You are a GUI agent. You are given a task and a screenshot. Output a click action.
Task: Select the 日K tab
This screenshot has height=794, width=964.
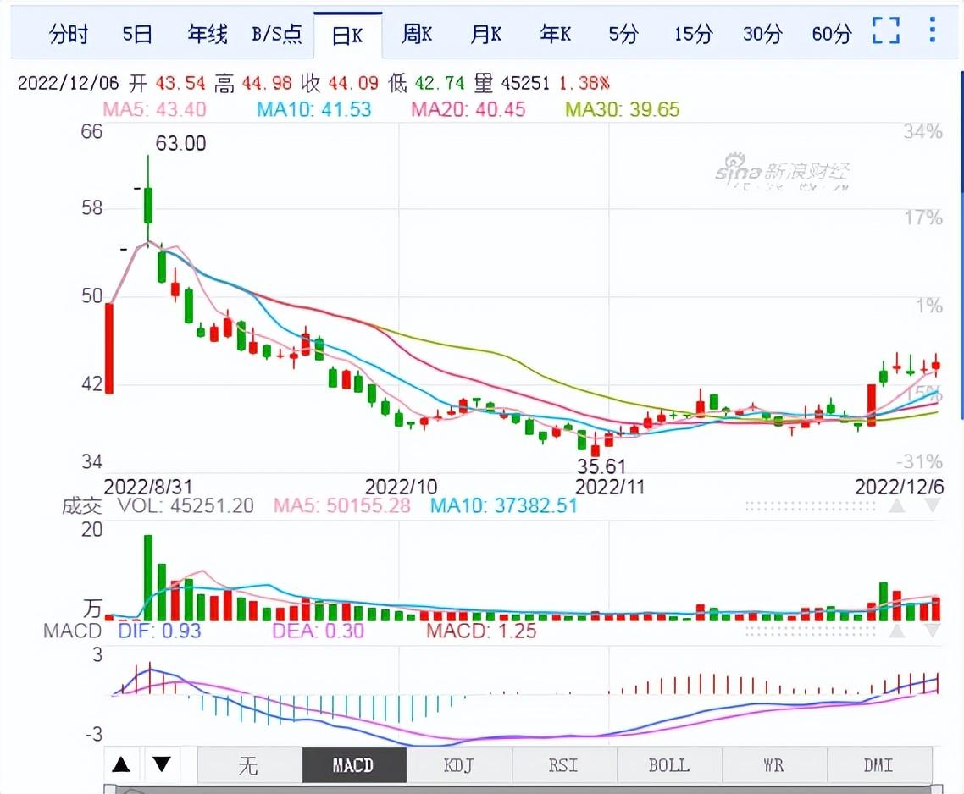pyautogui.click(x=348, y=36)
